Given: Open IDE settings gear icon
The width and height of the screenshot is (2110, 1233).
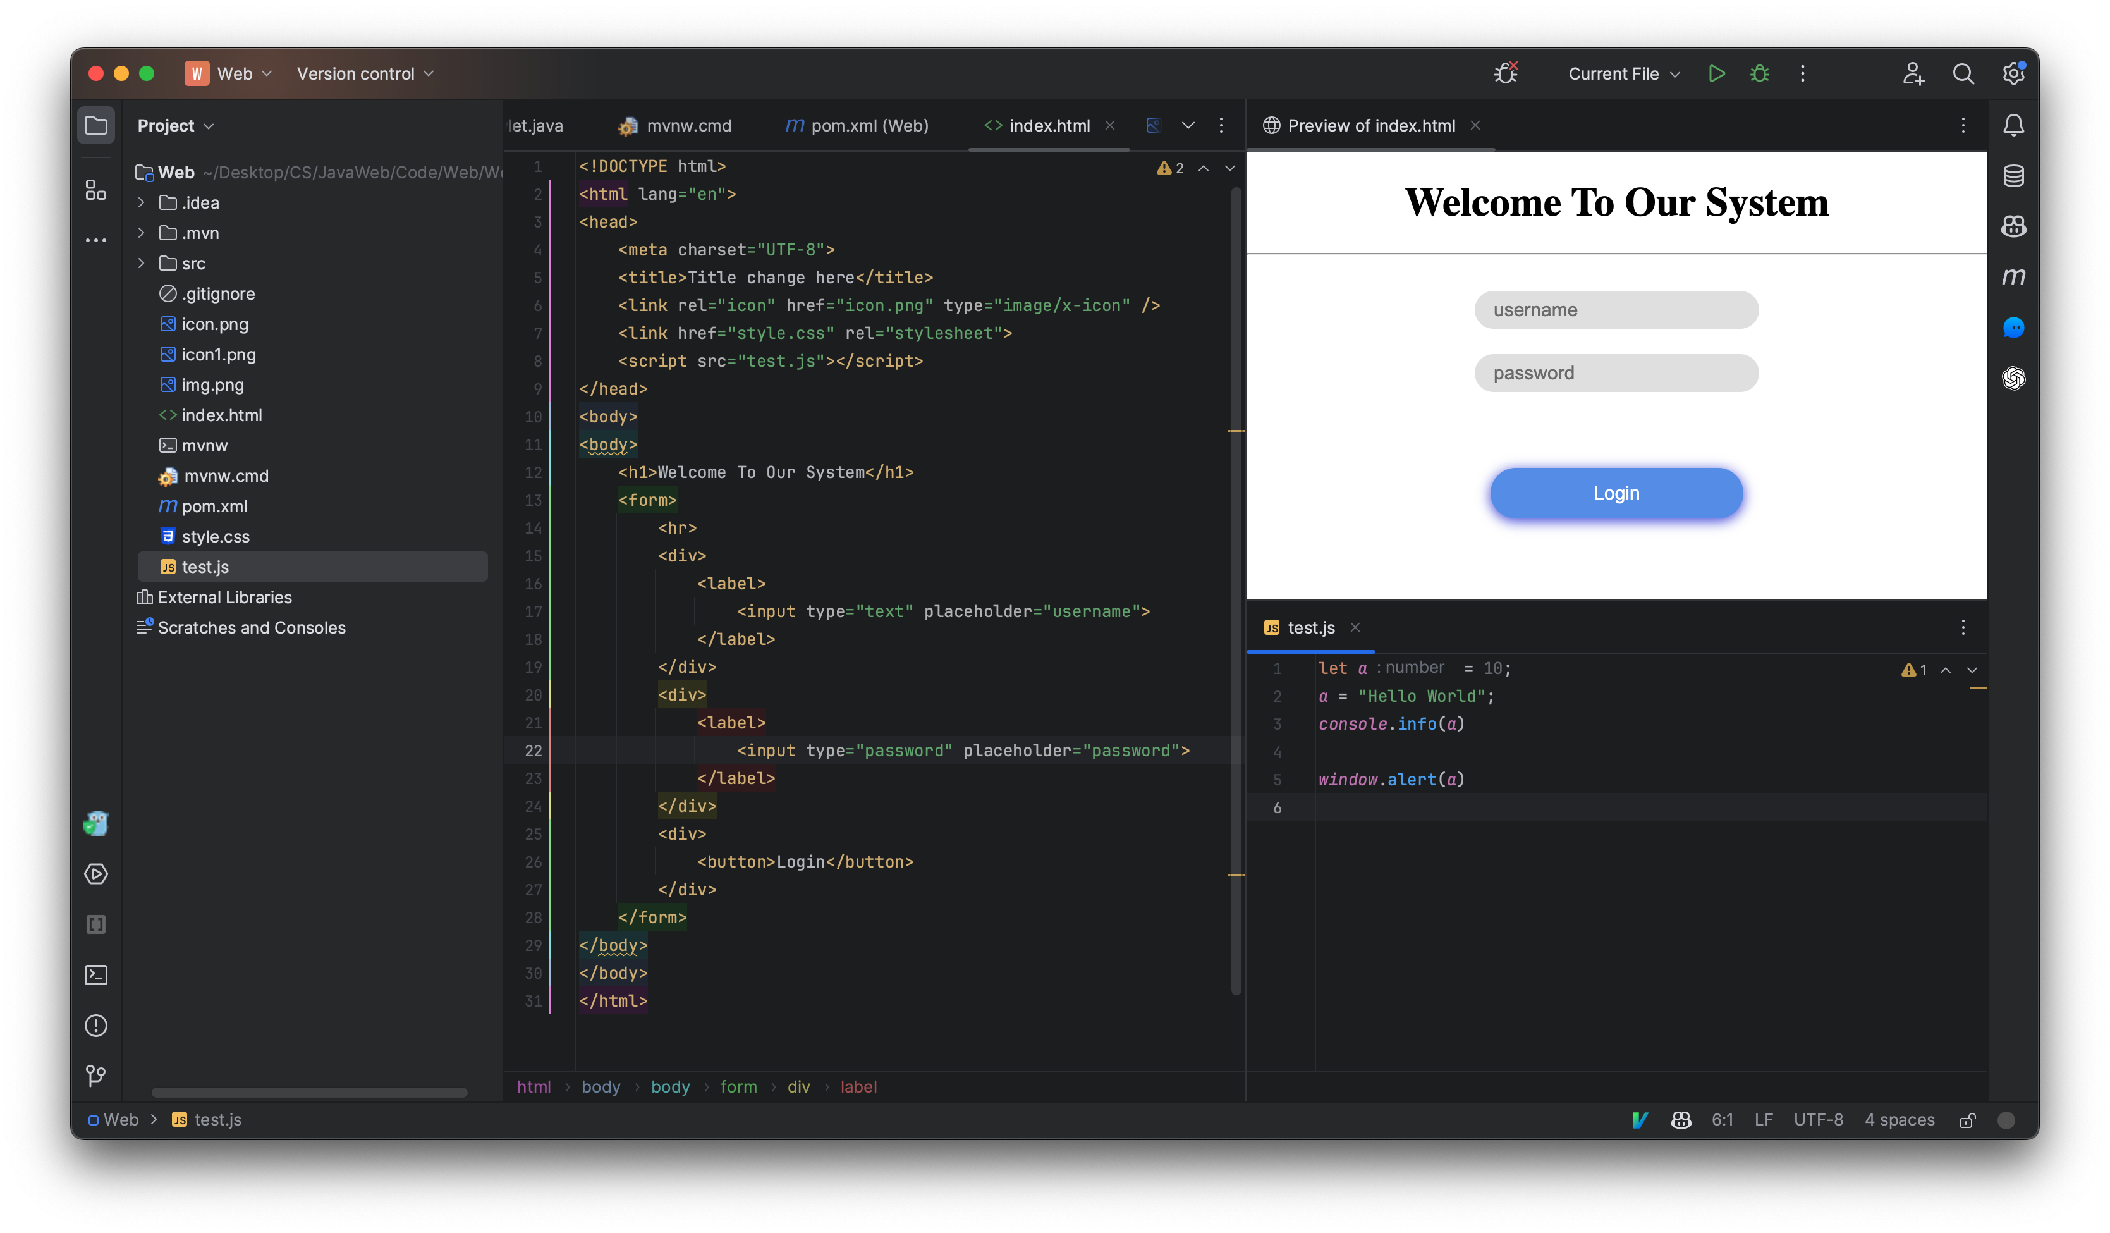Looking at the screenshot, I should 2014,74.
